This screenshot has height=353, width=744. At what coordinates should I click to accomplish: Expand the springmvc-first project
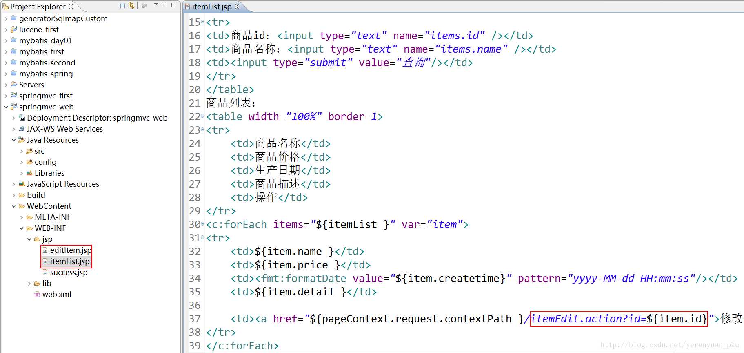6,96
